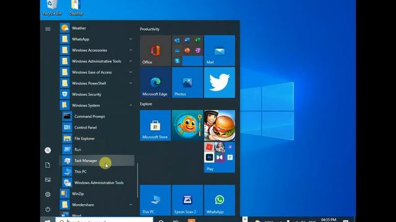Open the WhatsApp tile
This screenshot has width=396, height=222.
pos(220,200)
